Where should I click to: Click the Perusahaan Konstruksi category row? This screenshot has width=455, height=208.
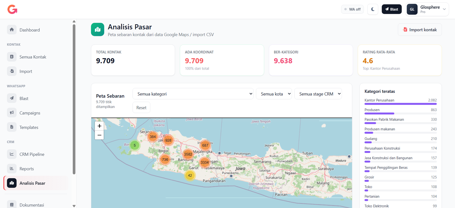pos(401,150)
